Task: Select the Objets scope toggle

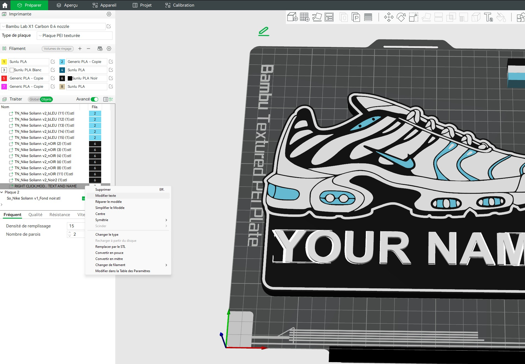Action: (x=46, y=99)
